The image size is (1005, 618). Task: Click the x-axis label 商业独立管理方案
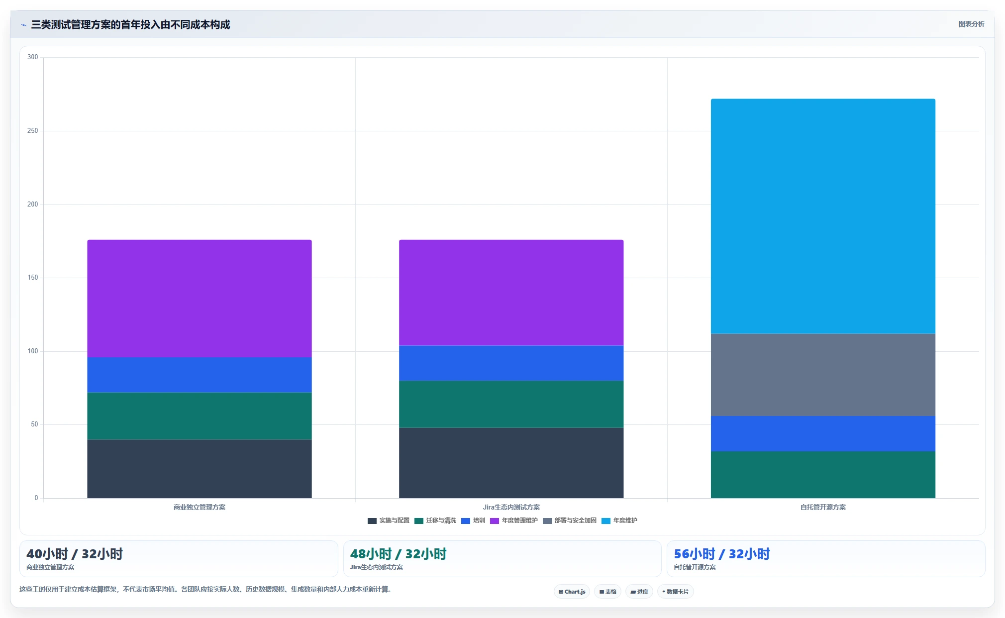point(200,507)
